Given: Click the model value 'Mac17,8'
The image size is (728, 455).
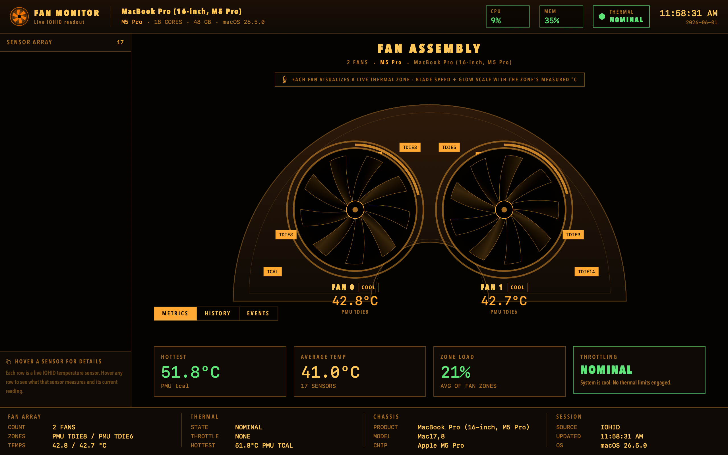Looking at the screenshot, I should 431,436.
